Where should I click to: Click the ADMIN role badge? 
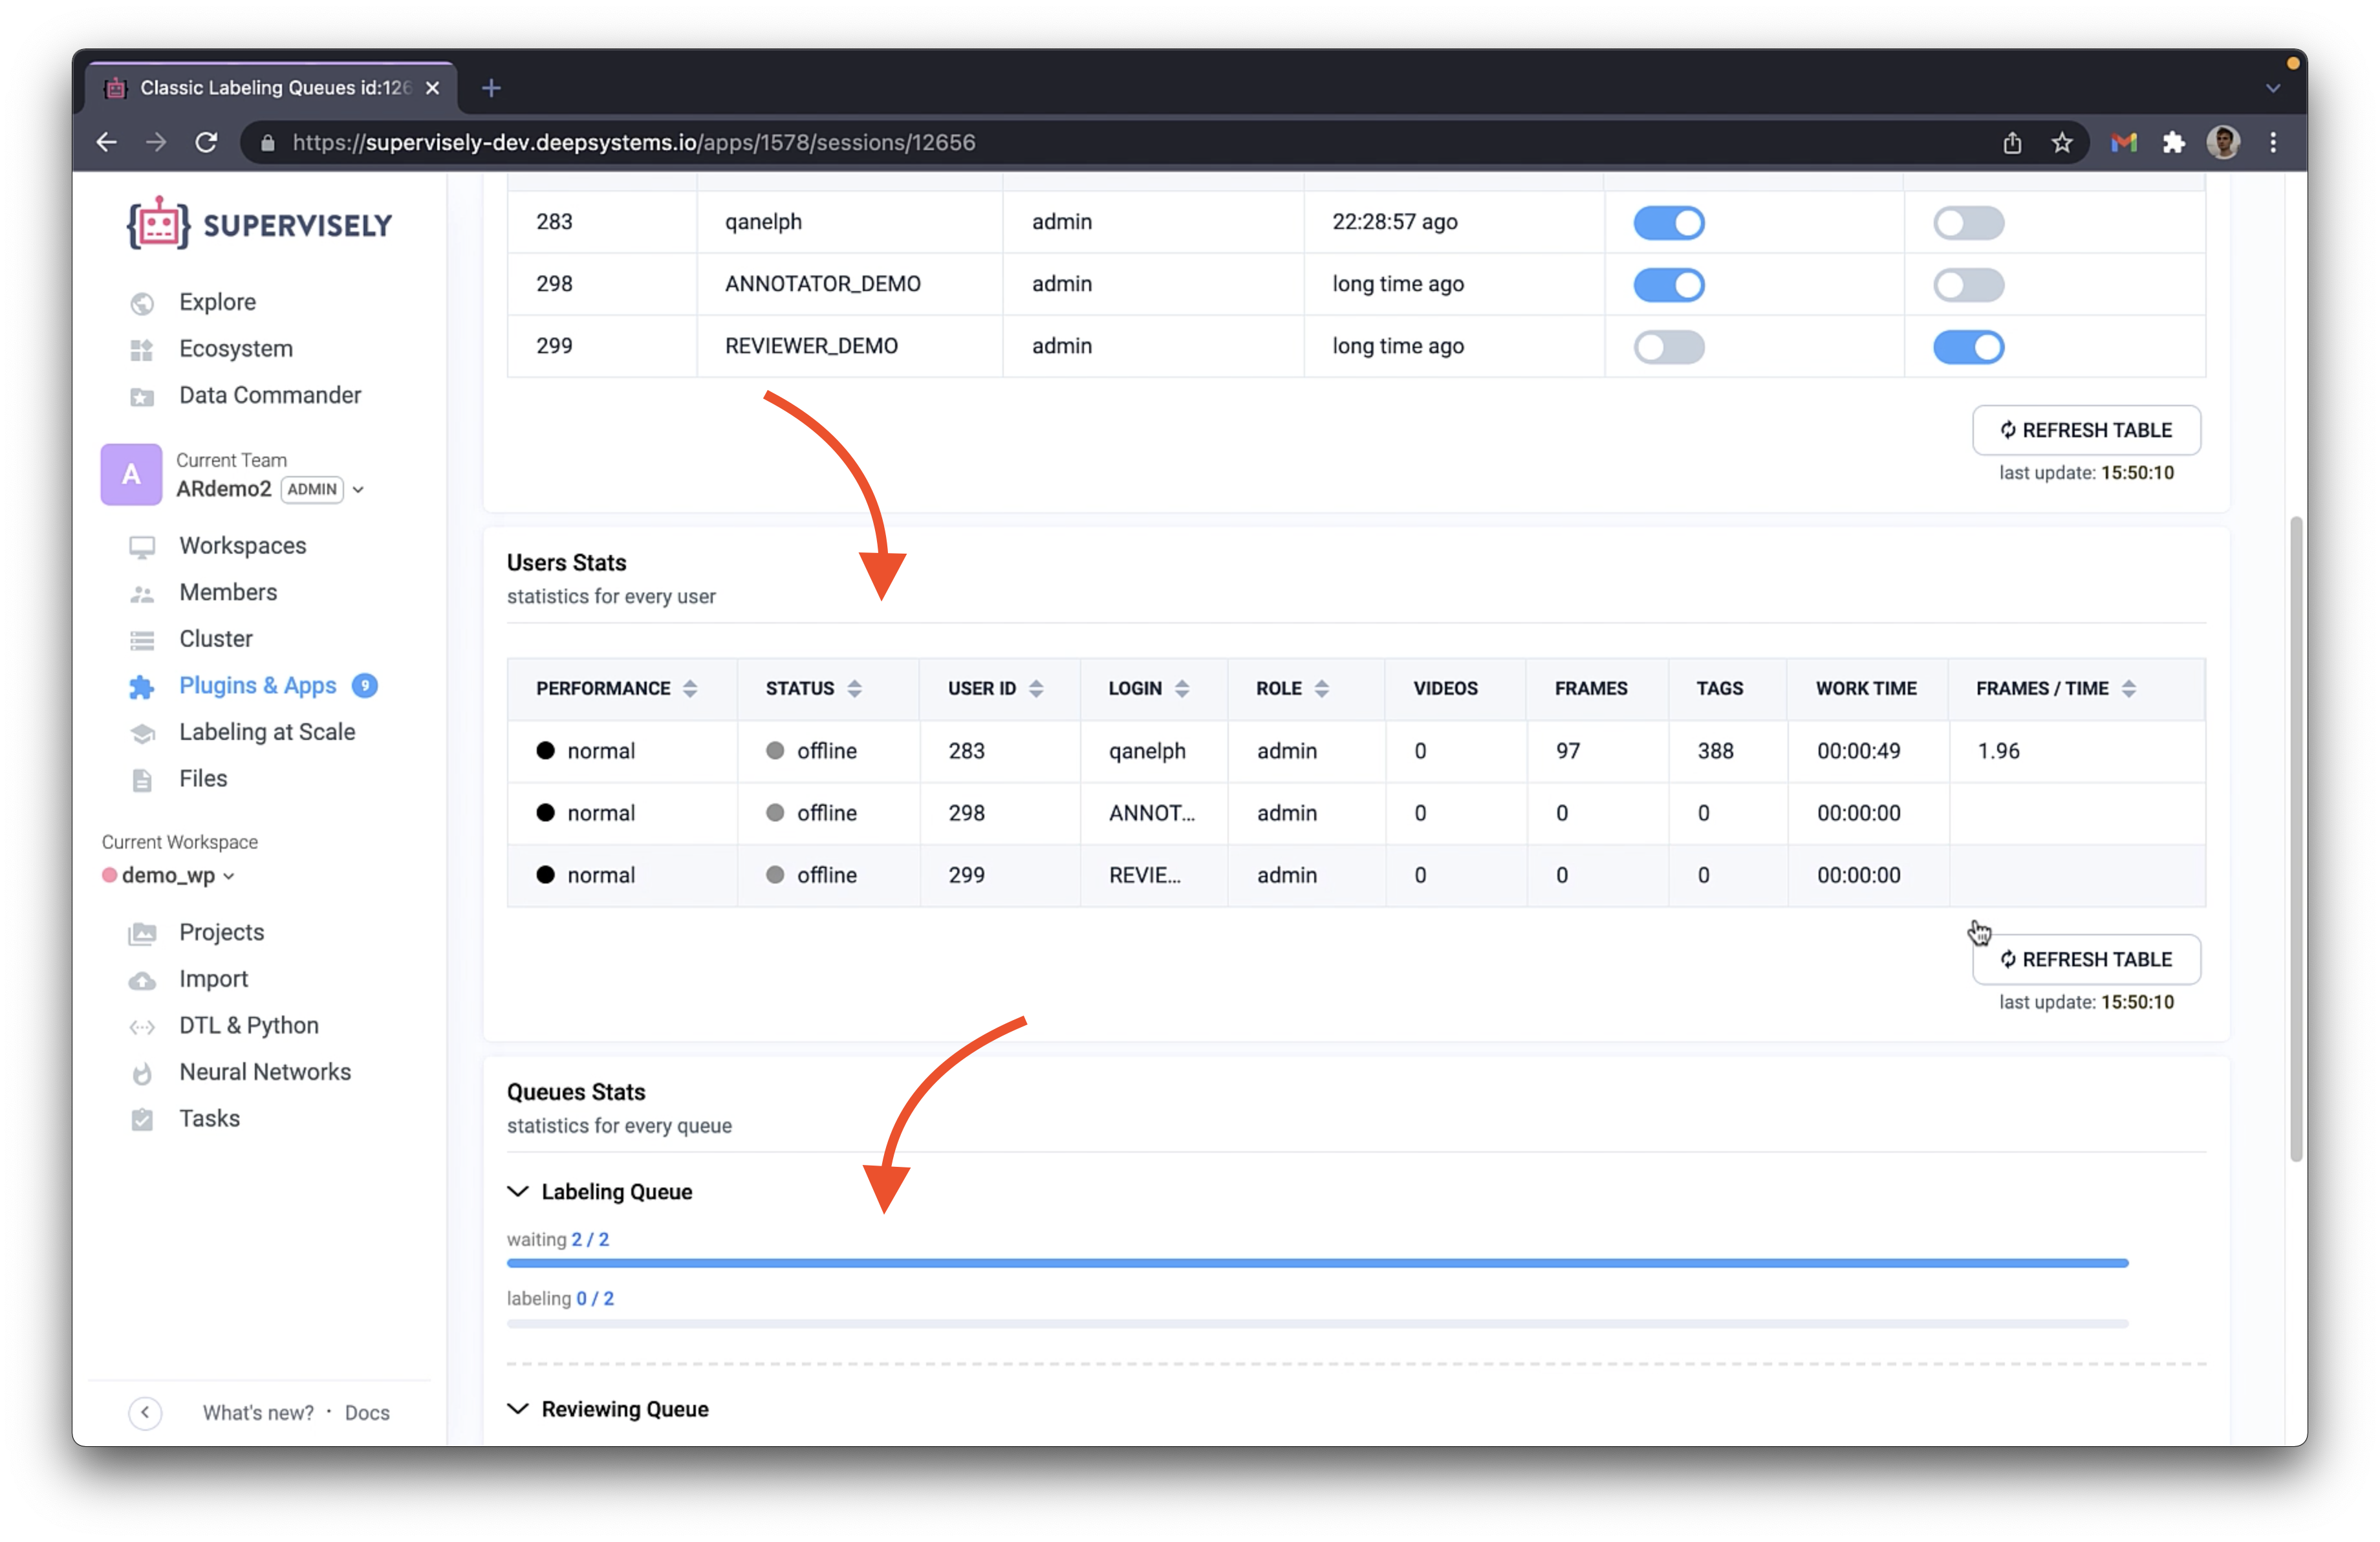pyautogui.click(x=312, y=490)
